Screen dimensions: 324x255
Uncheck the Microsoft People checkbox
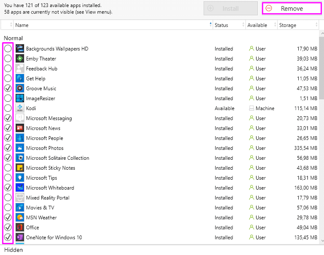[8, 138]
